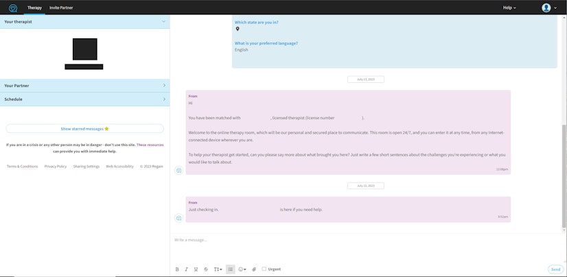The height and width of the screenshot is (277, 567).
Task: Attach a file with the paperclip icon
Action: [254, 269]
